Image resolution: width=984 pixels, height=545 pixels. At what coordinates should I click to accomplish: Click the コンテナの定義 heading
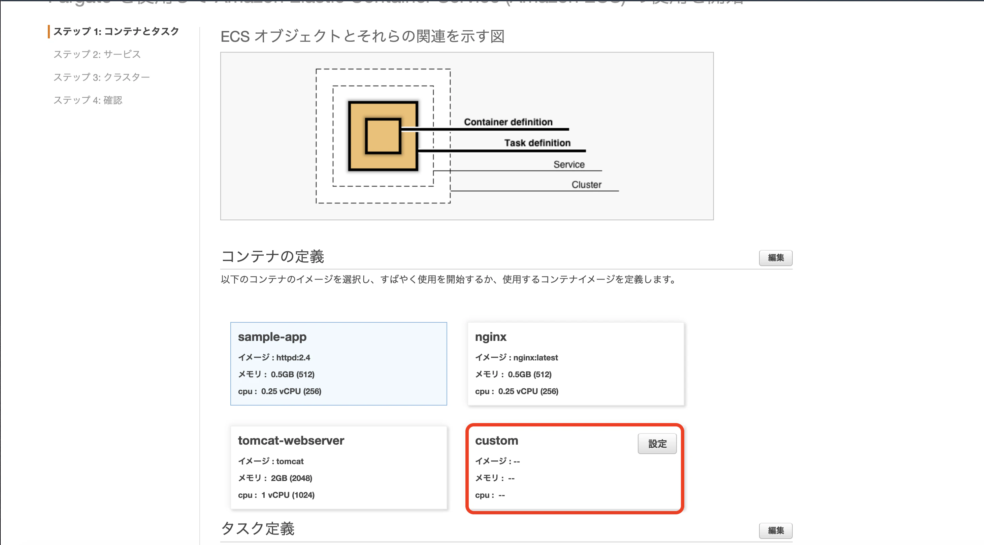coord(272,256)
